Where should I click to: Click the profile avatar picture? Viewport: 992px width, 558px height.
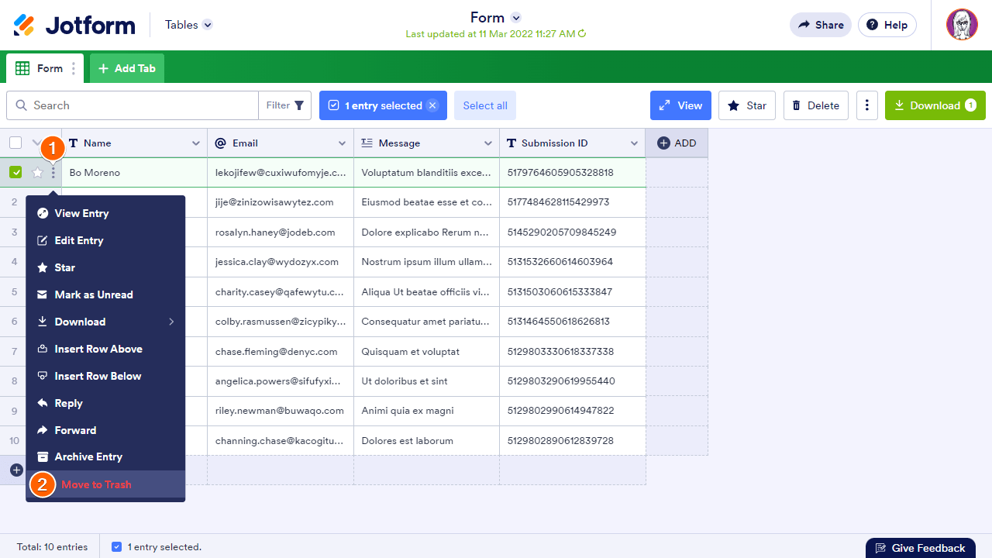961,24
